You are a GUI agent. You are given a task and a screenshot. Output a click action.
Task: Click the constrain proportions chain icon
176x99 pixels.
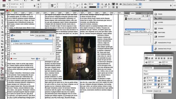click(34, 5)
